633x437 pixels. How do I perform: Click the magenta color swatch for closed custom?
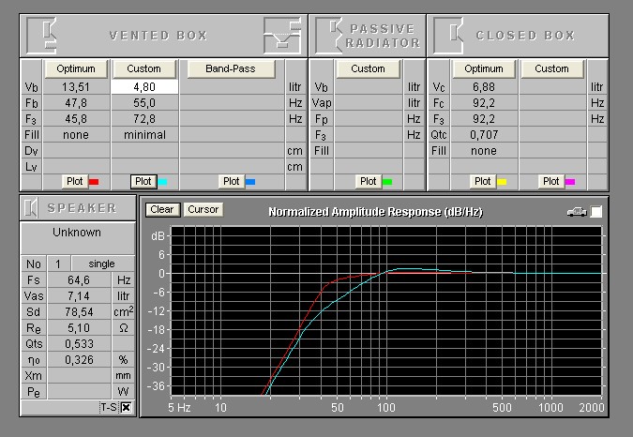tap(570, 181)
